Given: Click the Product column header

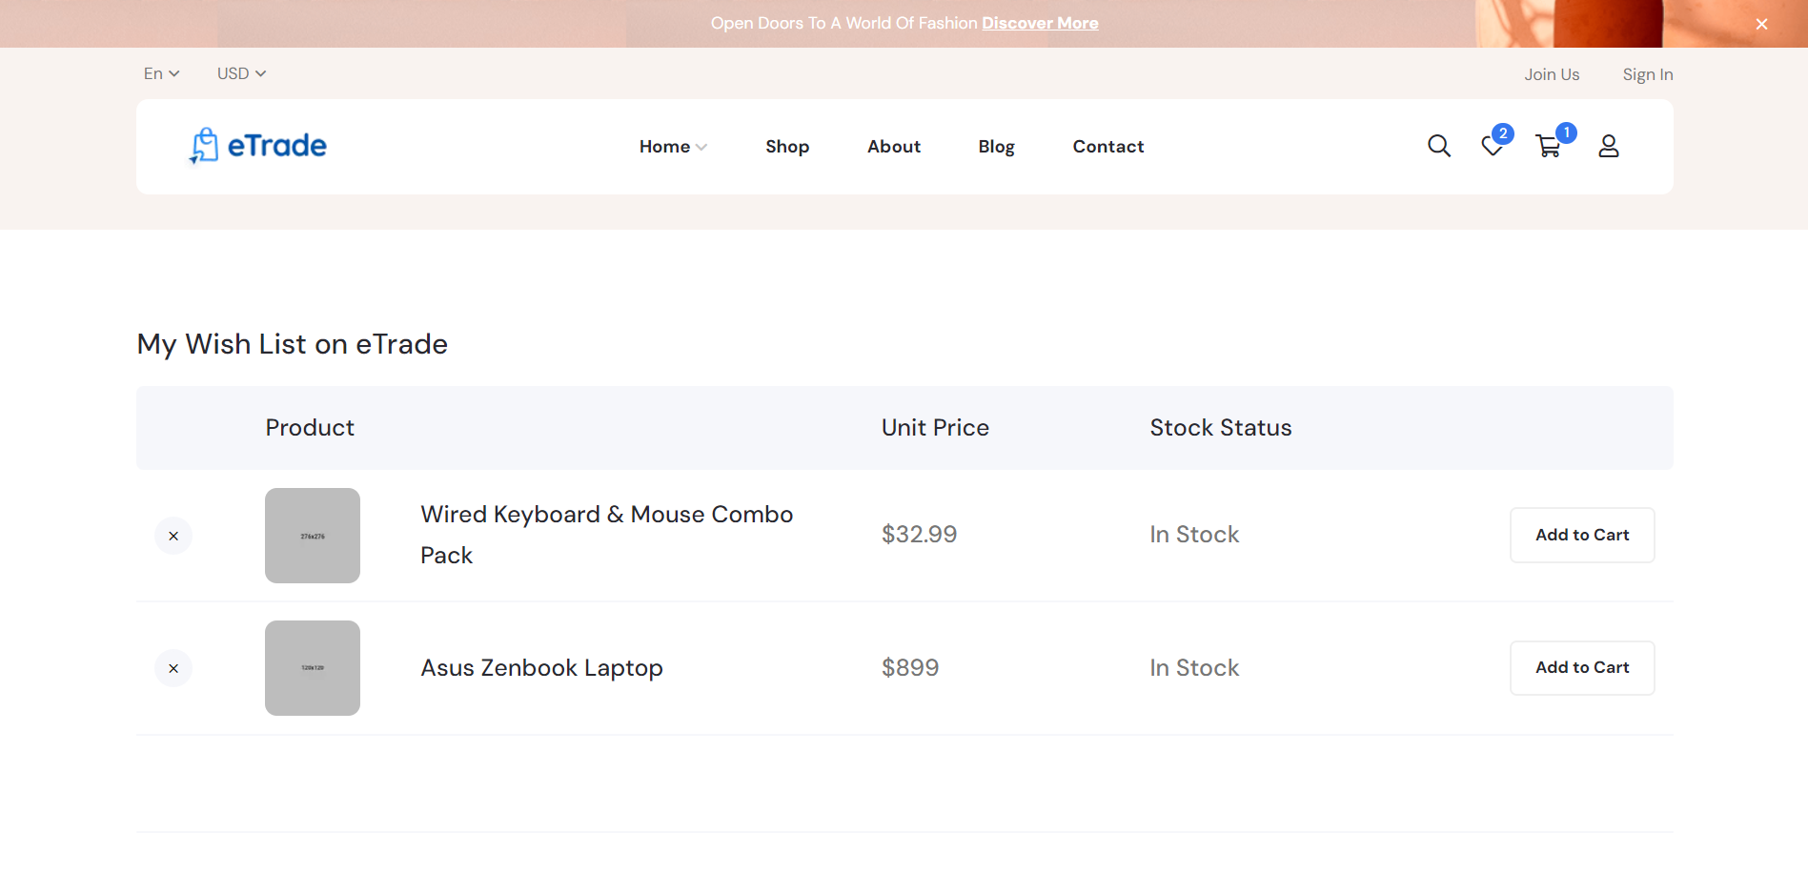Looking at the screenshot, I should tap(310, 427).
